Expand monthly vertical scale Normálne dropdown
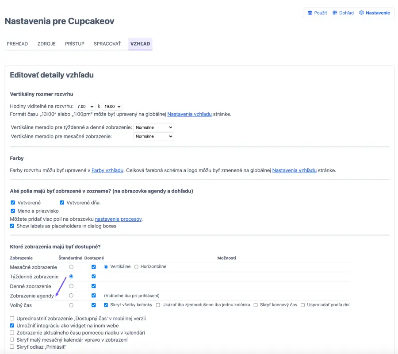This screenshot has width=398, height=354. (153, 136)
